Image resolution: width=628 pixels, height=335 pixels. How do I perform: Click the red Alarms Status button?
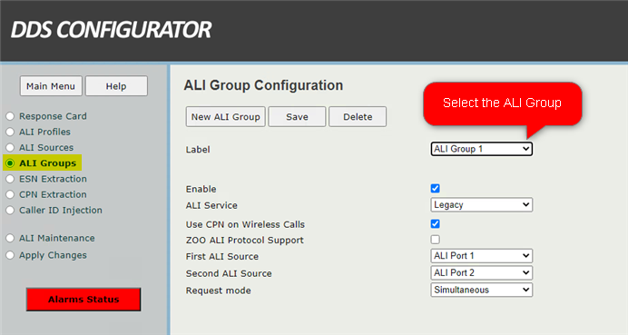[x=83, y=300]
